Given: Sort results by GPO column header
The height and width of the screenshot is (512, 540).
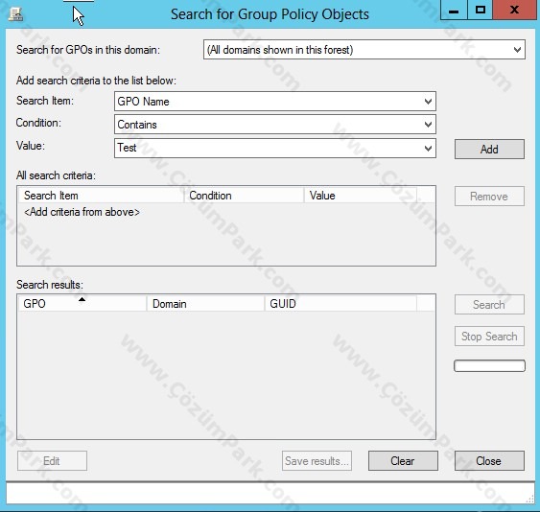Looking at the screenshot, I should 82,303.
